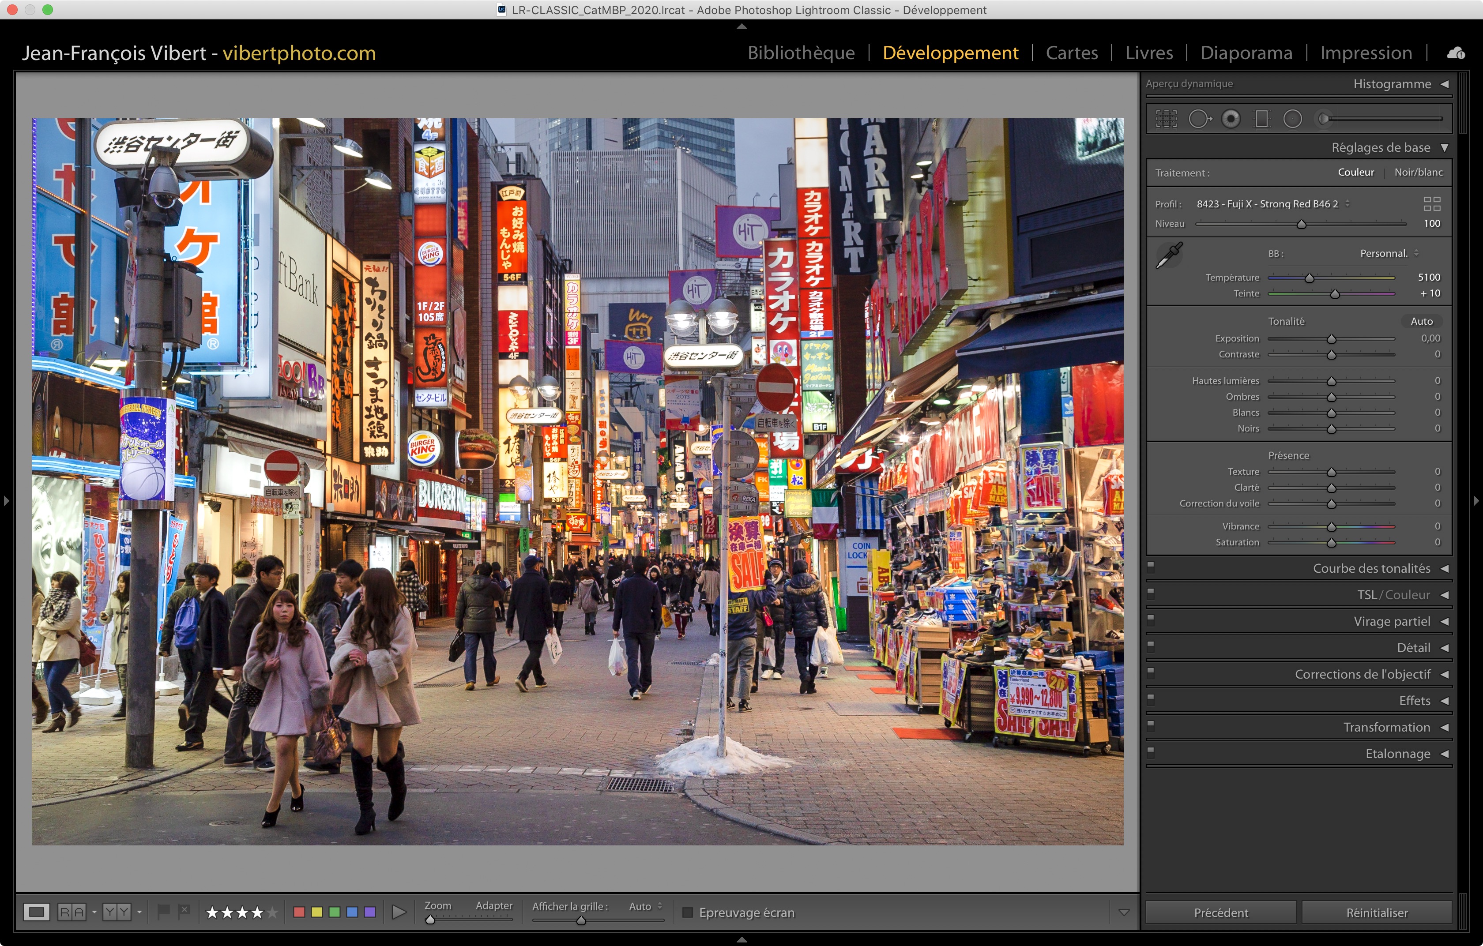Click the red color label swatch
Viewport: 1483px width, 946px height.
[x=299, y=912]
